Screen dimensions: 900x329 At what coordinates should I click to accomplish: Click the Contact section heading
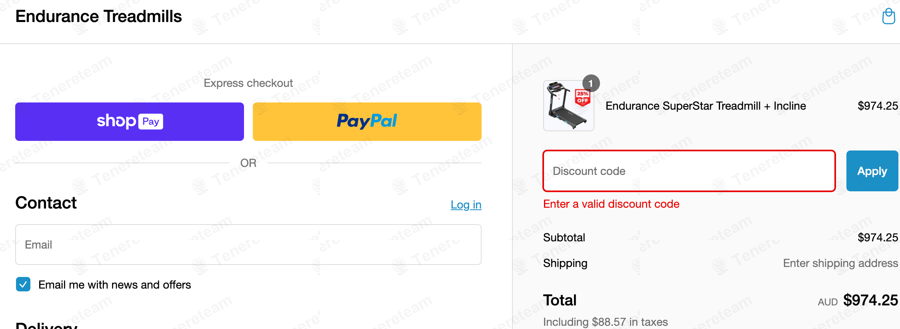click(x=46, y=203)
